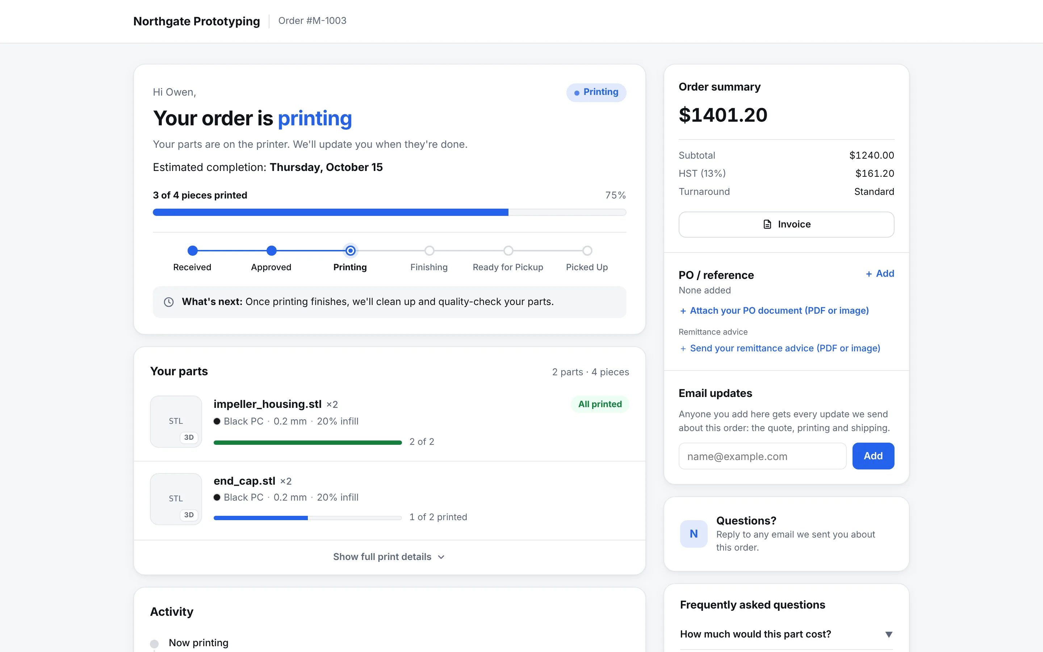
Task: Click the N avatar in Questions card
Action: click(x=694, y=534)
